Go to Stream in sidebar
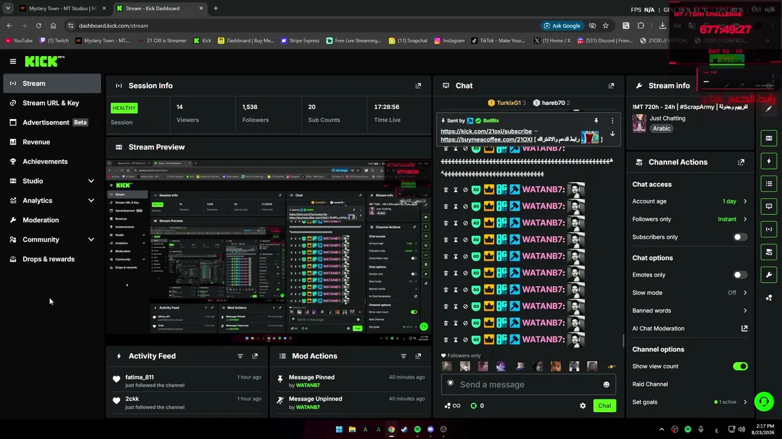The width and height of the screenshot is (782, 439). (x=52, y=84)
